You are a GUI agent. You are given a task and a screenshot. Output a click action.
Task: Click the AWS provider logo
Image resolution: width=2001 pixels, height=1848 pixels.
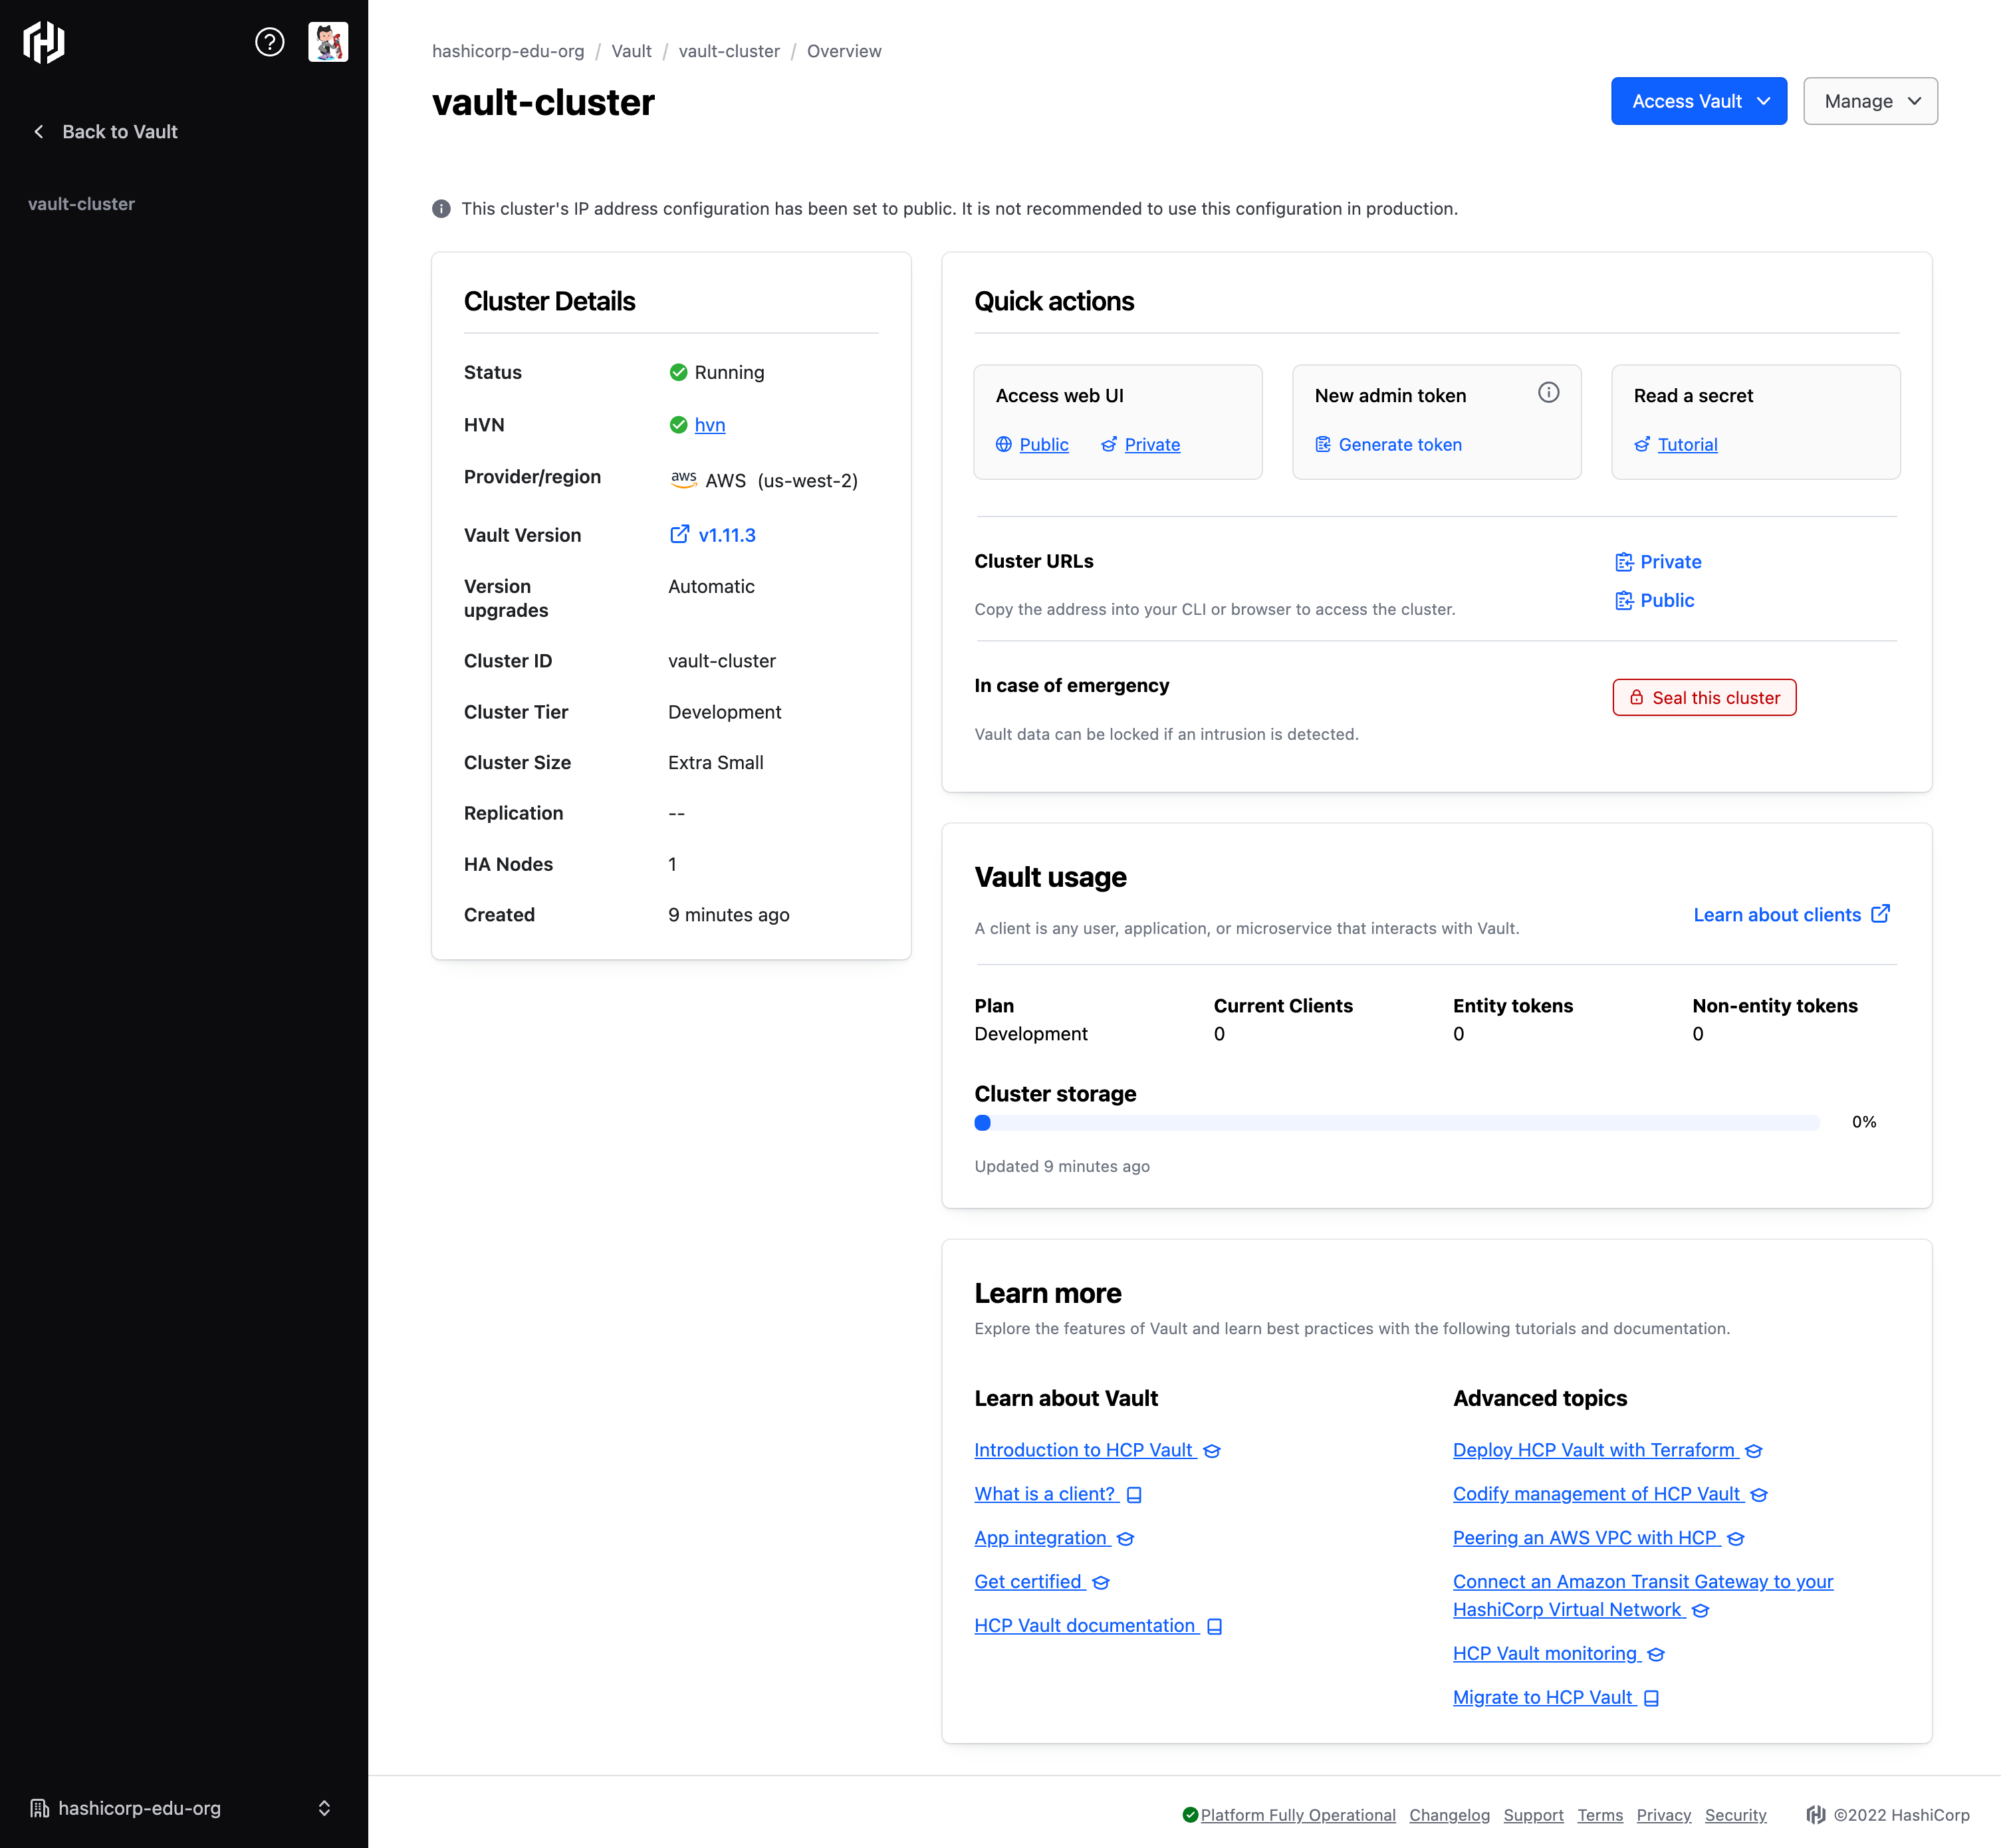(684, 479)
